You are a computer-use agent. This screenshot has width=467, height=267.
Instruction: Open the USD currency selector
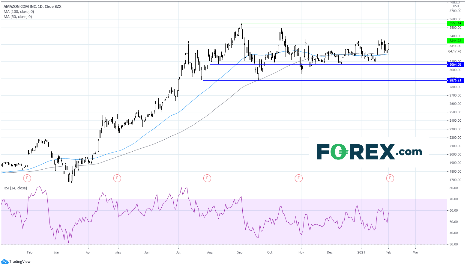click(456, 6)
